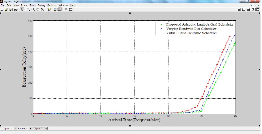Click the float layout icon
This screenshot has width=262, height=134.
253,10
